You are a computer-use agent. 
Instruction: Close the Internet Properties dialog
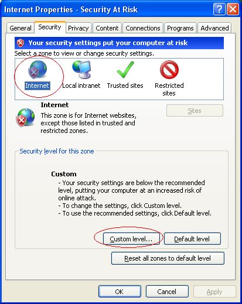pos(233,9)
